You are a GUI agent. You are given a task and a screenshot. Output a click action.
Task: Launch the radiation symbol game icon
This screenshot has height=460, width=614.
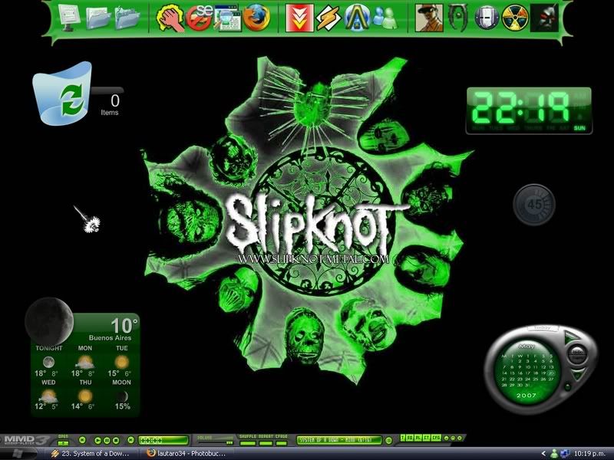click(515, 16)
